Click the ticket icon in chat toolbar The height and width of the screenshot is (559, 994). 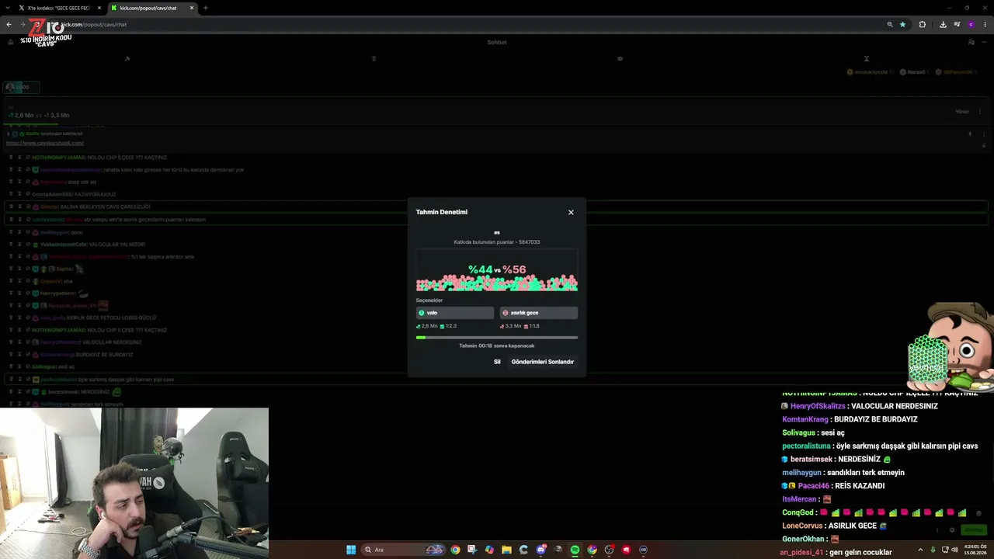[620, 58]
